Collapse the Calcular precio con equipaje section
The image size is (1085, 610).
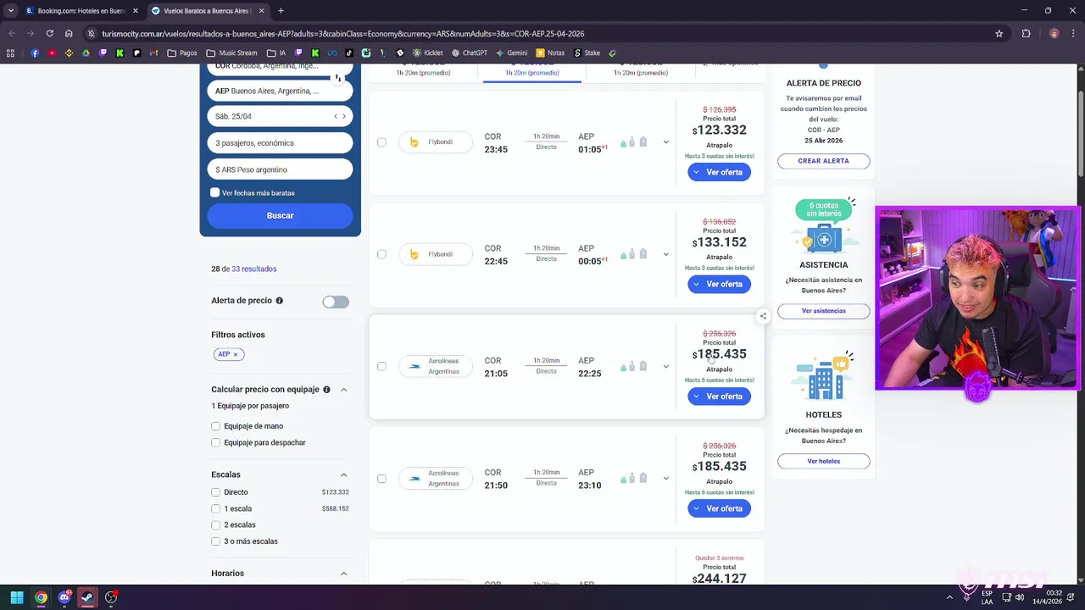pos(344,390)
